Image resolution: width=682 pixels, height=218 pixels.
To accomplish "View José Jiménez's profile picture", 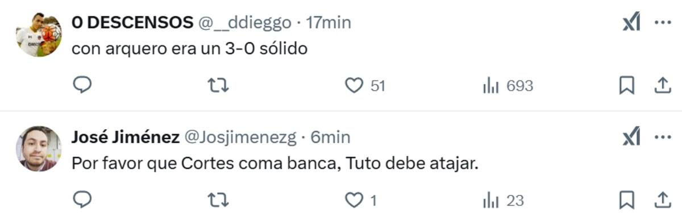I will [x=38, y=148].
